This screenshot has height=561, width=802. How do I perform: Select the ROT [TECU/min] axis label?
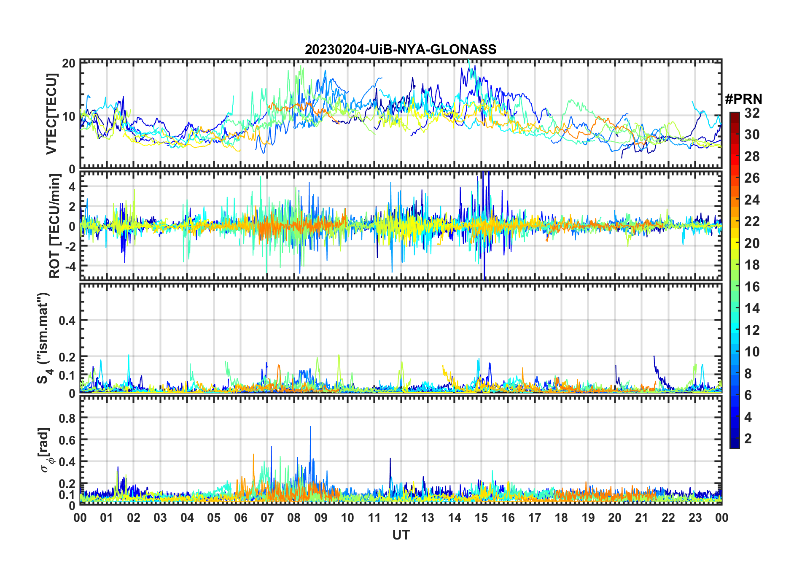click(x=55, y=227)
